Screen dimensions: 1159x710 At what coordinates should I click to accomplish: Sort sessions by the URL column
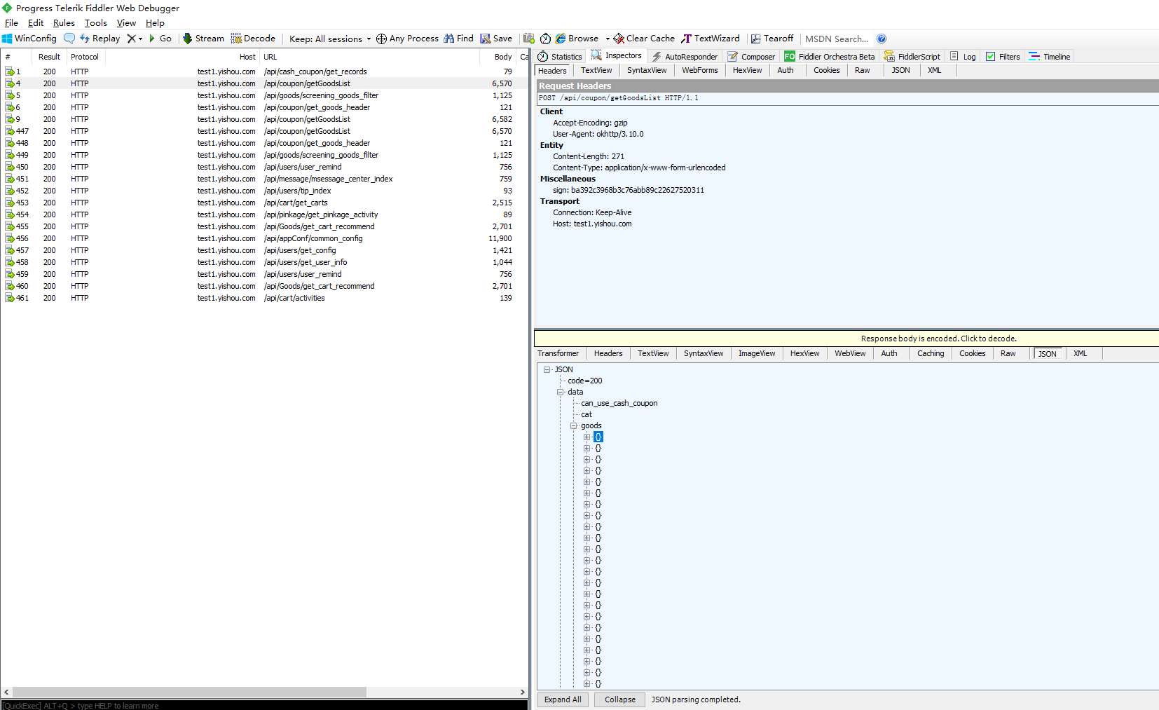[x=370, y=57]
